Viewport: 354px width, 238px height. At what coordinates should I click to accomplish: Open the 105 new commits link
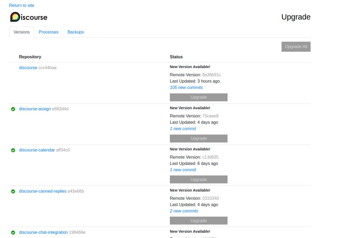click(186, 87)
